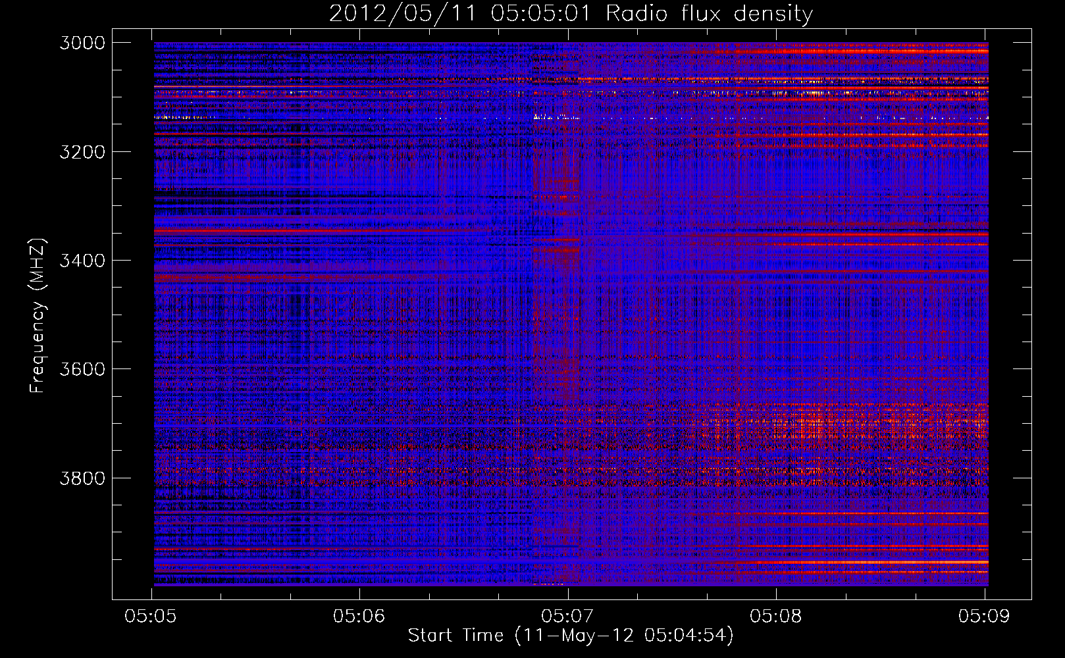The image size is (1065, 658).
Task: Click the 05:08 time tick label
Action: coord(776,616)
